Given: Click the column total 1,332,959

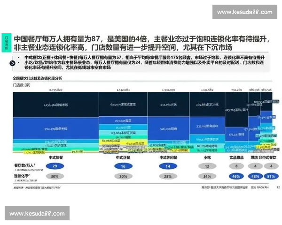Looking at the screenshot, I should (x=168, y=90).
